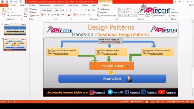Click the Sign in link
The width and height of the screenshot is (194, 109).
(x=191, y=5)
